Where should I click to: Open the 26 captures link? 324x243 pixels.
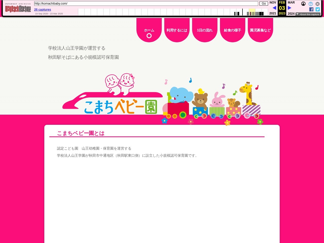click(x=43, y=10)
